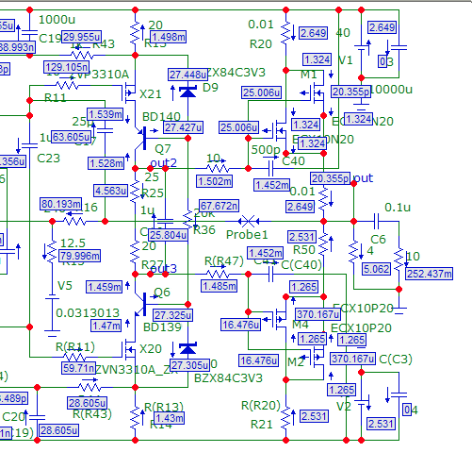Select the M2 MOSFET symbol
The height and width of the screenshot is (469, 472).
click(x=317, y=357)
